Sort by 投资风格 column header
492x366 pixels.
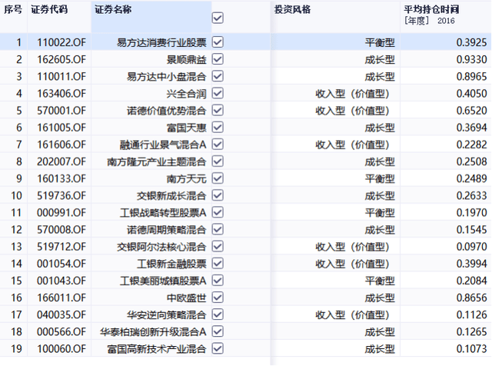[294, 9]
